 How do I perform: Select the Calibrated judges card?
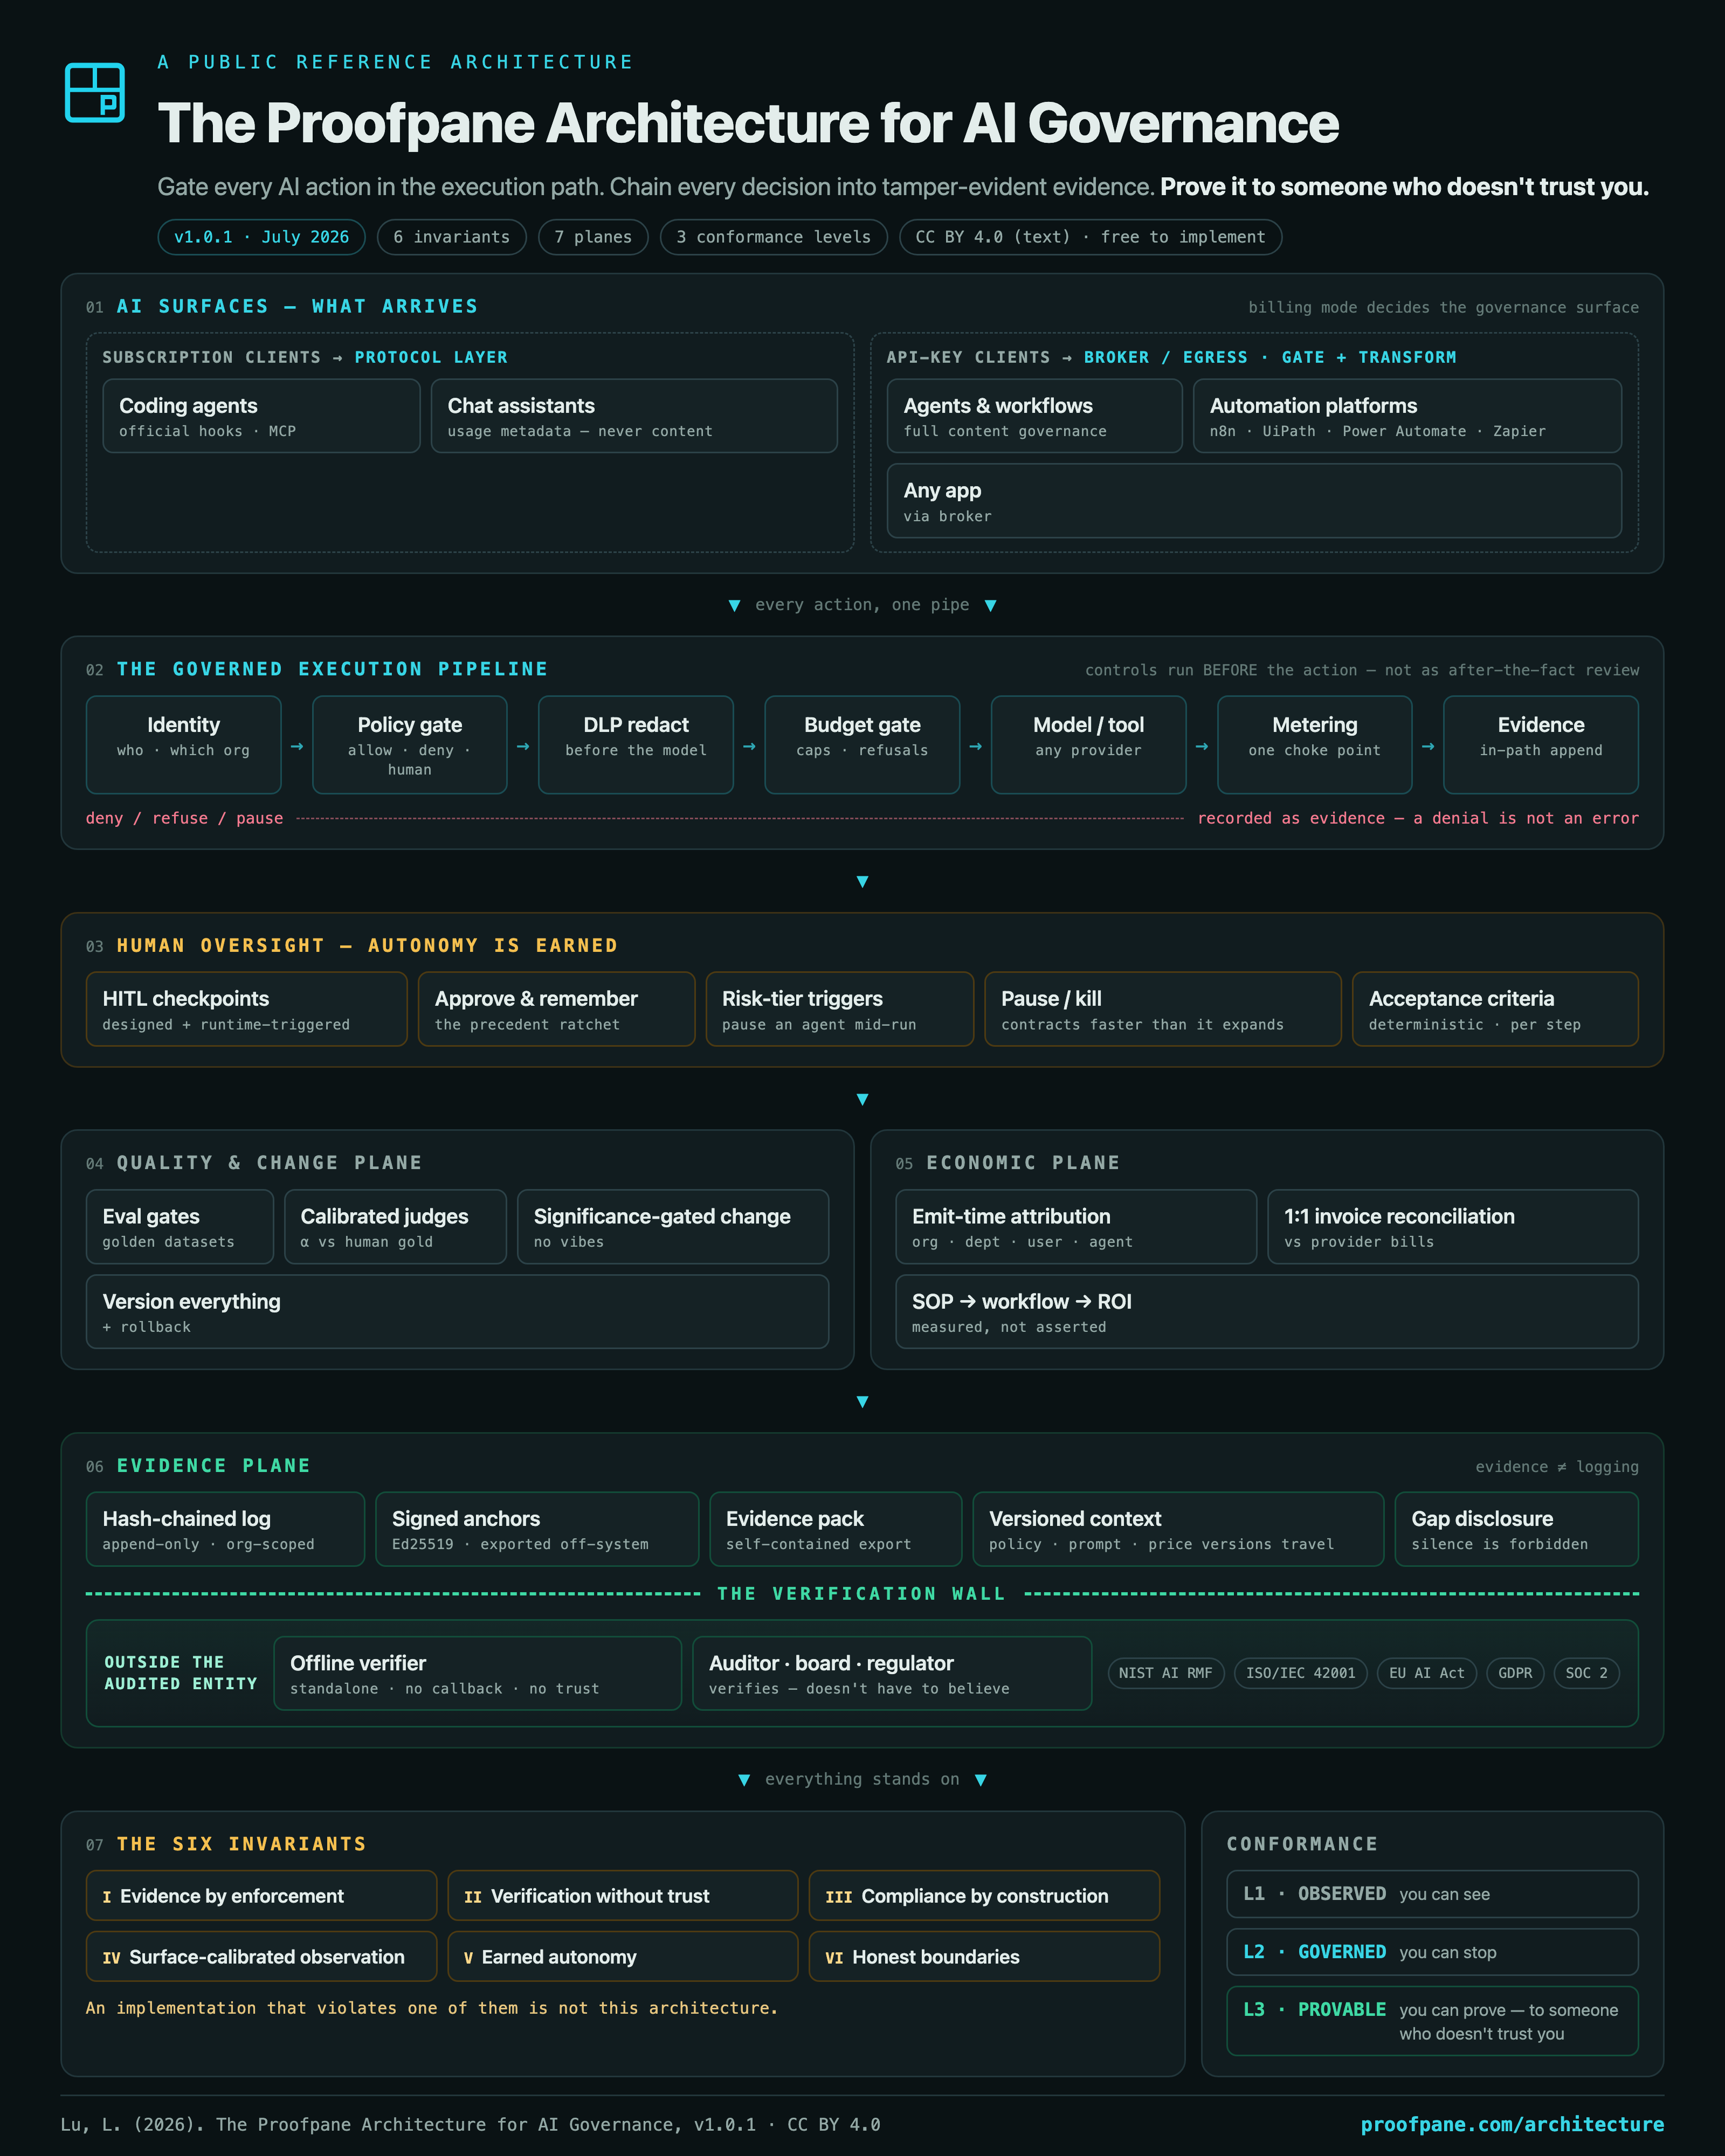395,1227
